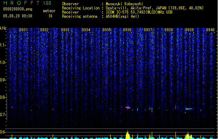Screen dimensions: 218x139
Task: Click the Receiving antenna label
Action: [80, 16]
